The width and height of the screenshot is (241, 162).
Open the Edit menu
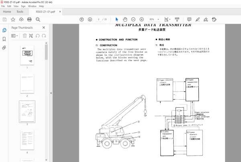pyautogui.click(x=9, y=6)
